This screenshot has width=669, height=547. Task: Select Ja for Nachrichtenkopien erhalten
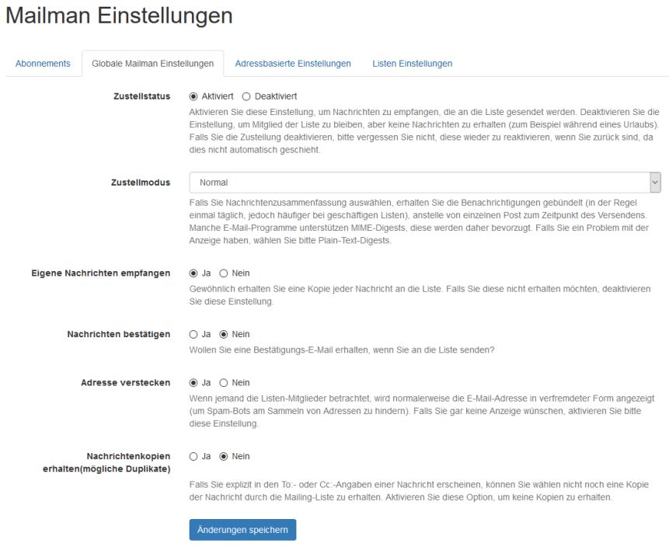[x=193, y=456]
